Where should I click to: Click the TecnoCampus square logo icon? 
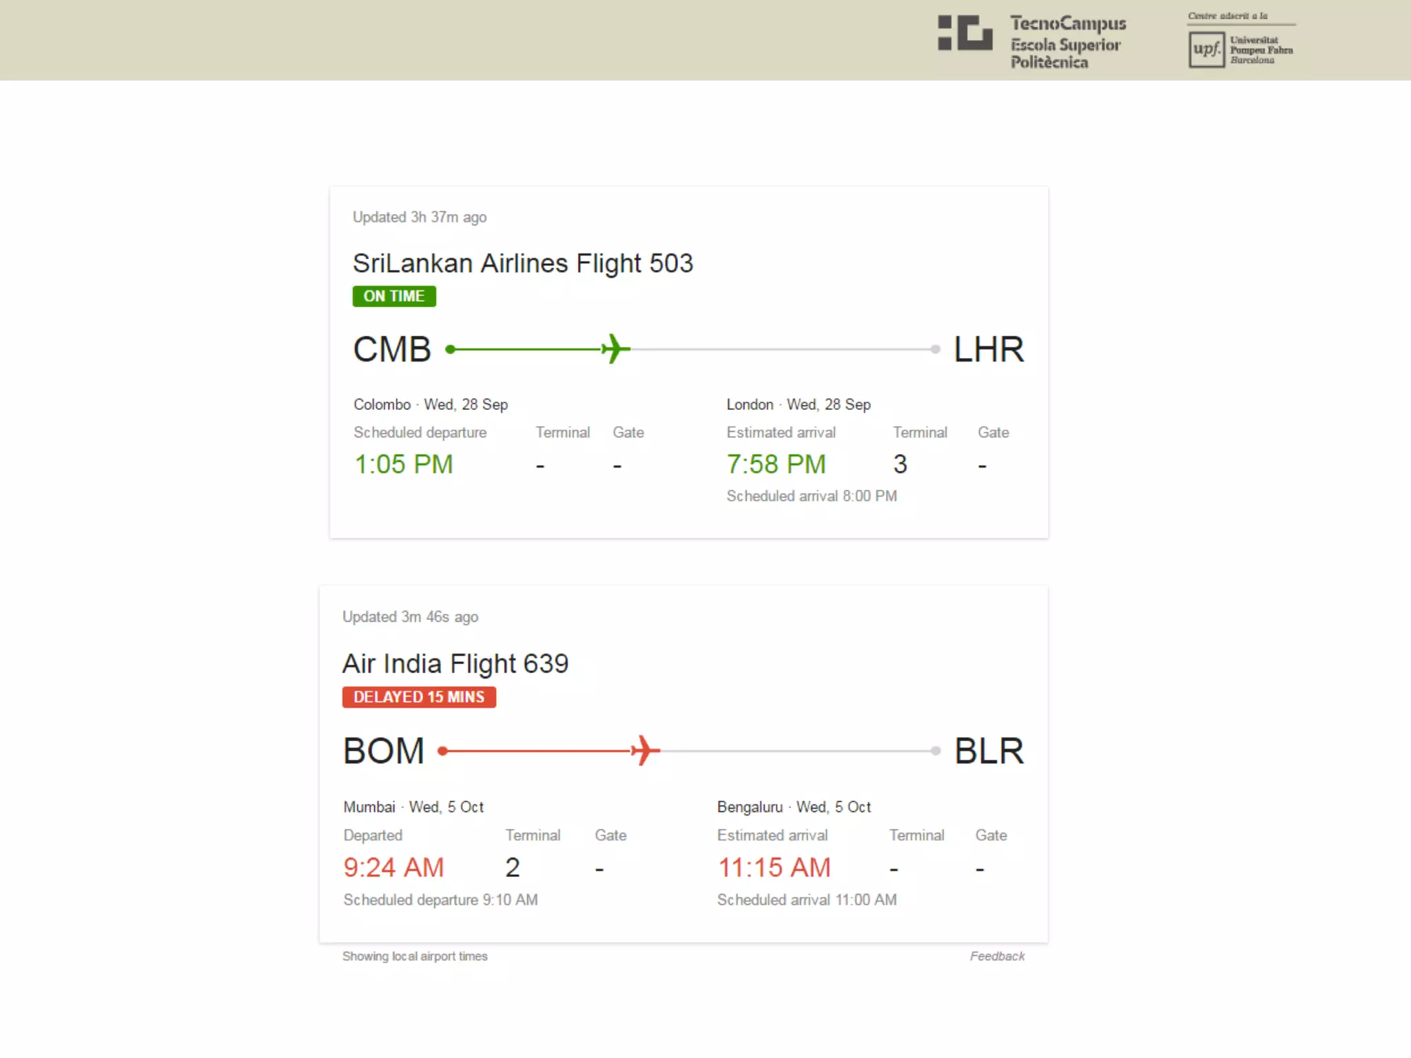tap(965, 33)
